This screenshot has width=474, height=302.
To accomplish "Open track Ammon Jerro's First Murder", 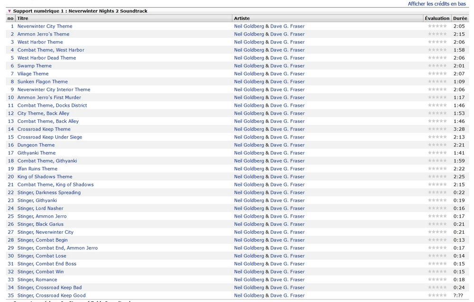I will (x=49, y=97).
